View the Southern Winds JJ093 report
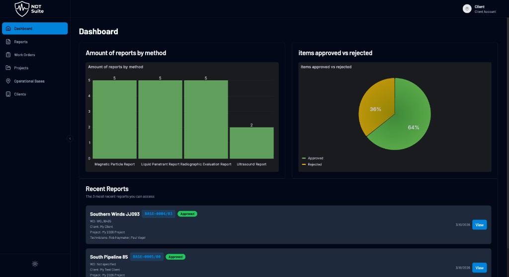 (x=479, y=225)
